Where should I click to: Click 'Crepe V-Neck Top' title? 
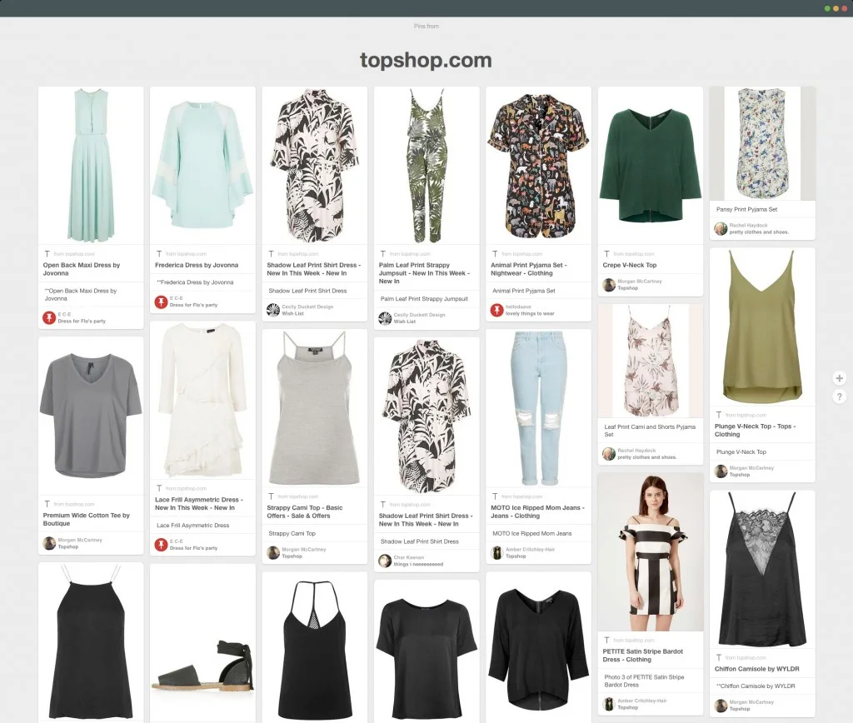pyautogui.click(x=630, y=265)
